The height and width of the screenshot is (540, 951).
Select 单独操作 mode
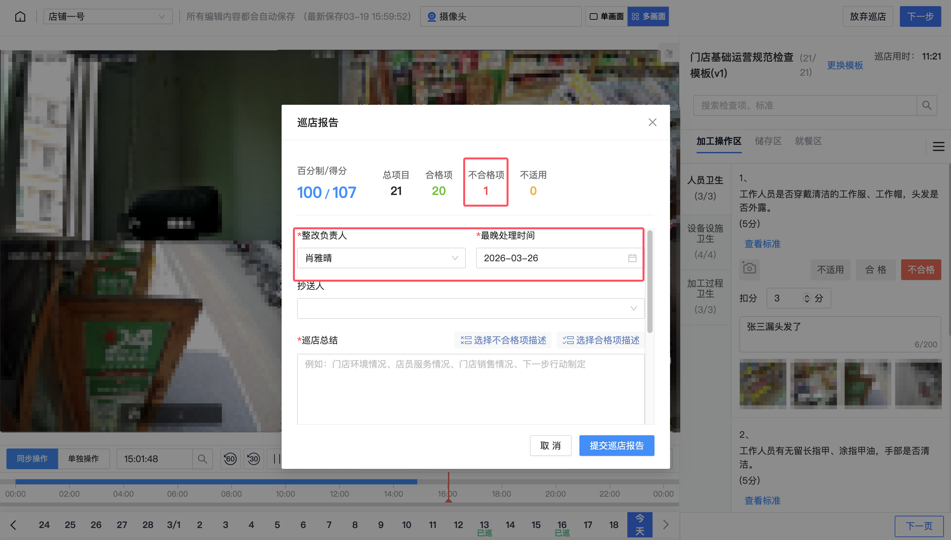click(x=84, y=459)
